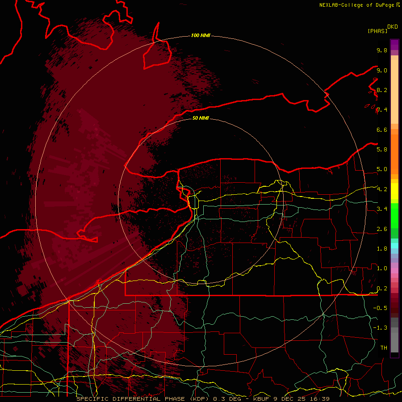Click the 3.4 scale value

click(x=382, y=209)
